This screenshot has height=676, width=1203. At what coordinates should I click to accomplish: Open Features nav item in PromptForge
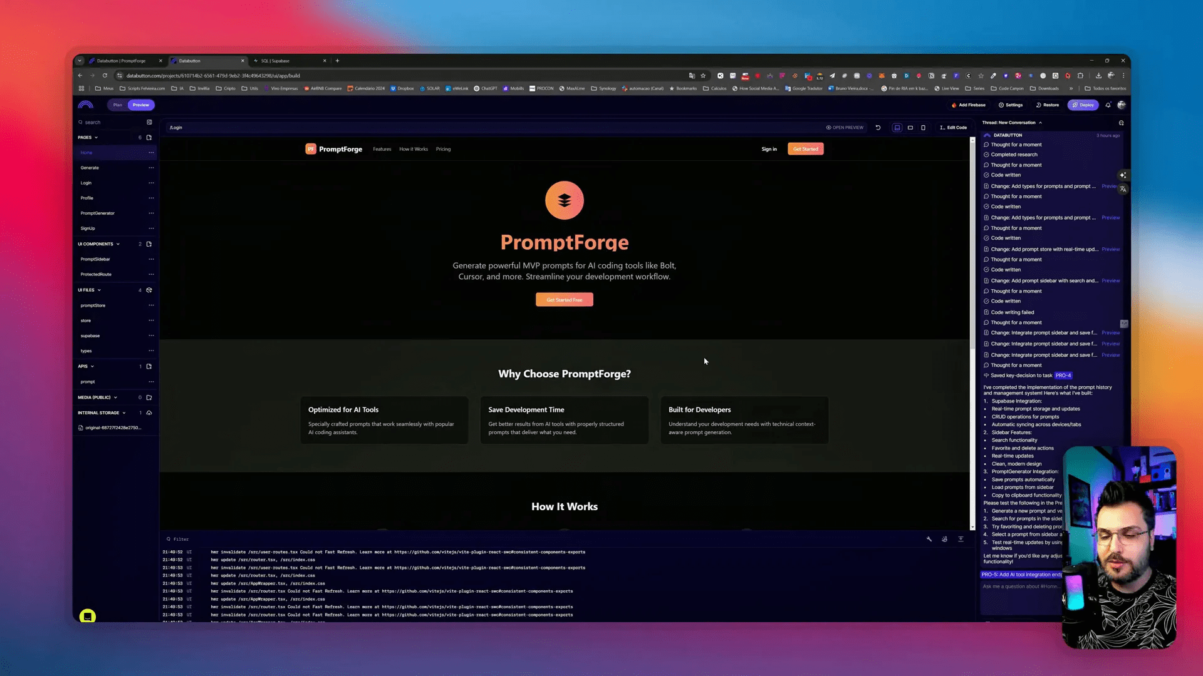click(382, 149)
